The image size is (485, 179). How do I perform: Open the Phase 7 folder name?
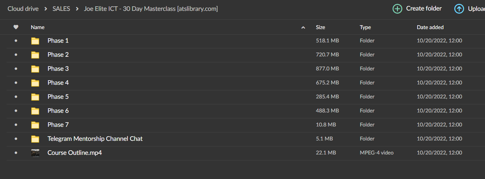[58, 125]
